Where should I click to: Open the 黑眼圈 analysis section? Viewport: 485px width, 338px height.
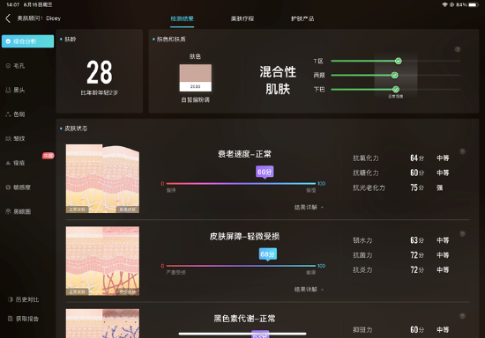[19, 211]
